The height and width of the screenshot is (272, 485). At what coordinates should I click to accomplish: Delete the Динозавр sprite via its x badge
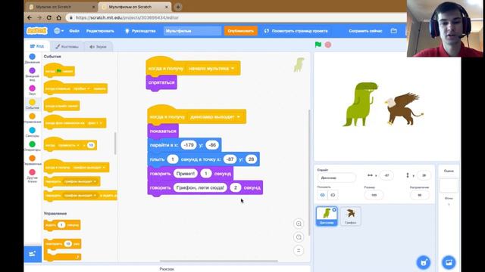(334, 210)
